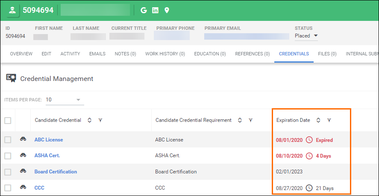379x196 pixels.
Task: Check the Board Certification row checkbox
Action: (x=8, y=172)
